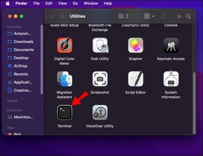This screenshot has height=156, width=203.
Task: Click the Share toolbar button
Action: pos(163,16)
